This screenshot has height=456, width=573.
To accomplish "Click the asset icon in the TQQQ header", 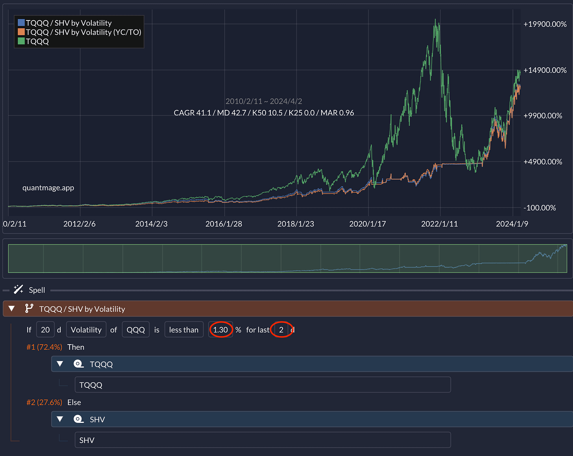I will click(79, 364).
